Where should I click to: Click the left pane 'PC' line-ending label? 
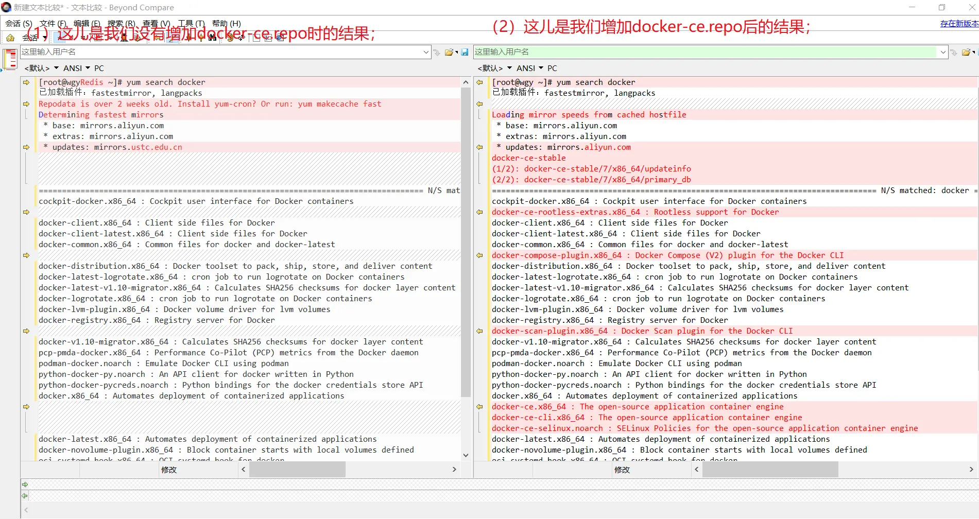(x=99, y=68)
